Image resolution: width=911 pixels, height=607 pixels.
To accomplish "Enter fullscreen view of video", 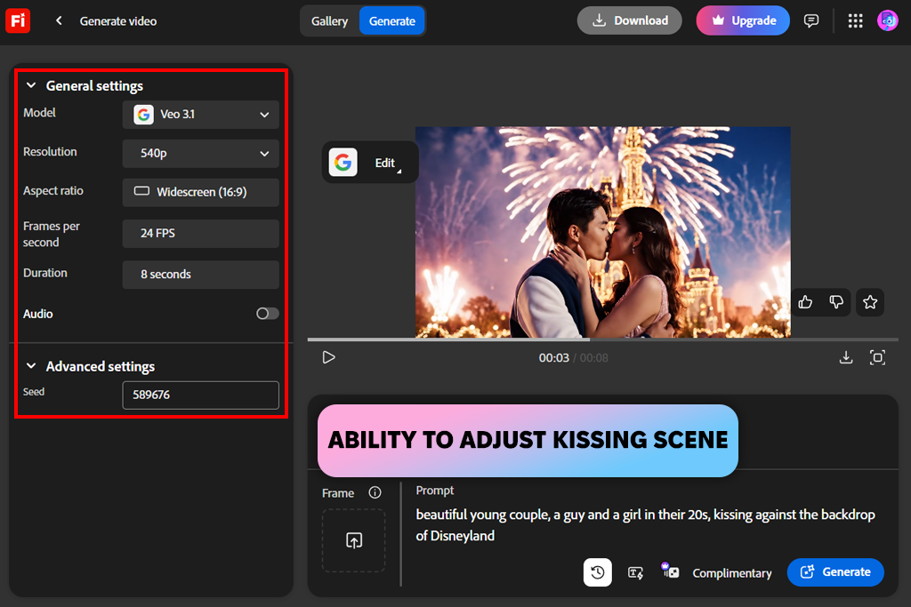I will click(877, 357).
